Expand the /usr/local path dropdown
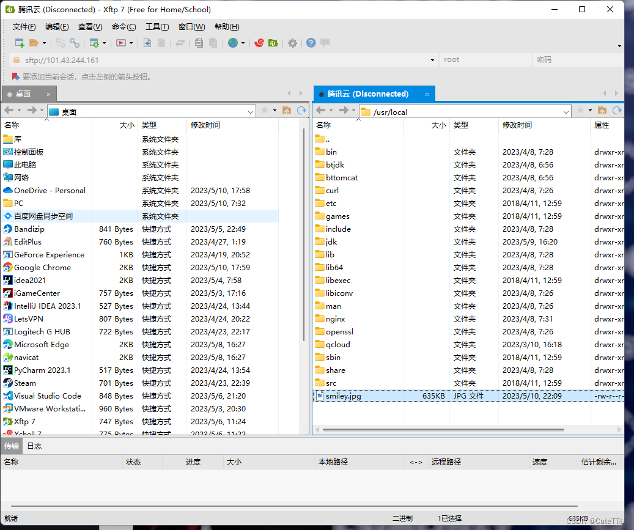634x530 pixels. 566,112
